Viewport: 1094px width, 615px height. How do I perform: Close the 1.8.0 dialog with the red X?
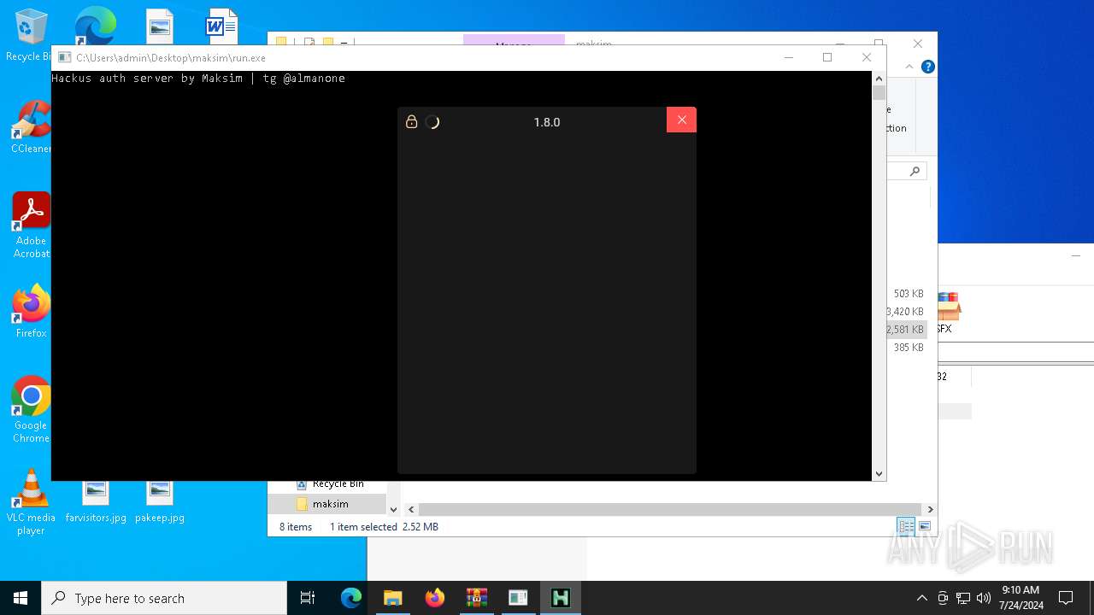(x=681, y=120)
